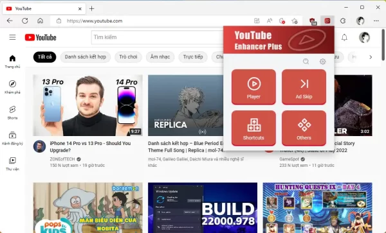Select the Danh sách kết hợp chip
Screen dimensions: 386x233
[x=86, y=57]
